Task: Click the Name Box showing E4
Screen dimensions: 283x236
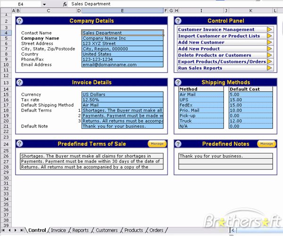Action: click(21, 4)
